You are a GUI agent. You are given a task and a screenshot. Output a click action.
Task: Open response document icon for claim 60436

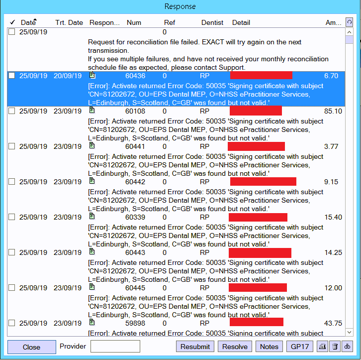click(x=92, y=76)
